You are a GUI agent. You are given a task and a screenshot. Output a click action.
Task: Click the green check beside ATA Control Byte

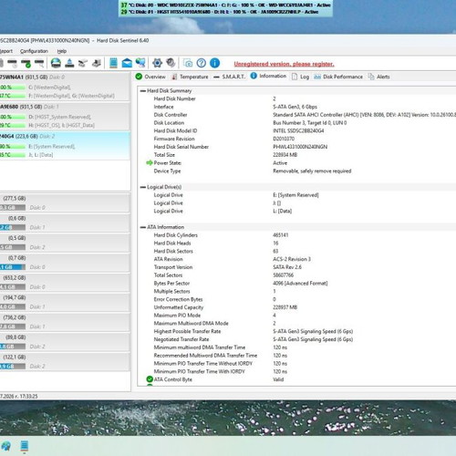point(150,379)
